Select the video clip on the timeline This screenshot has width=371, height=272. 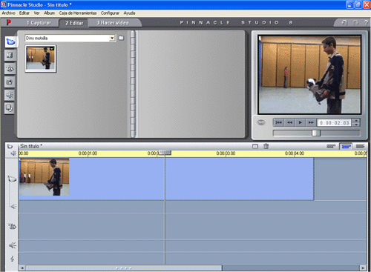(166, 179)
